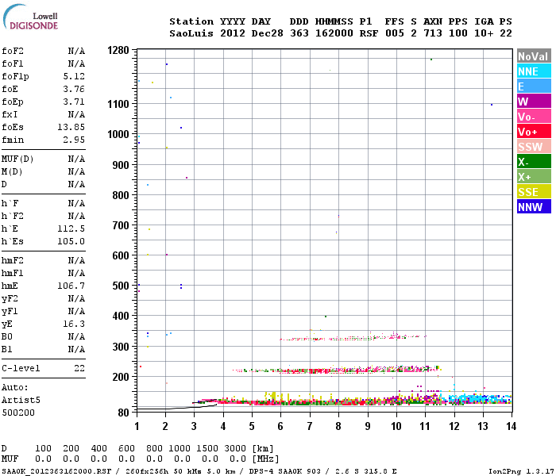This screenshot has height=476, width=556.
Task: Select the purple W legend swatch
Action: tap(534, 102)
